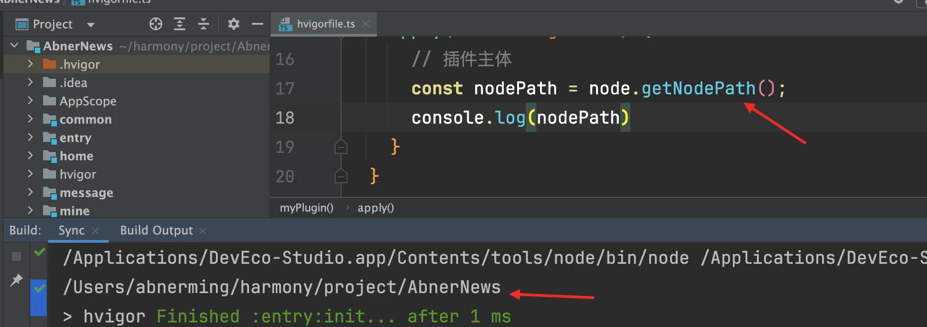Viewport: 927px width, 327px height.
Task: Click the Chinese comment on line 16
Action: pos(461,59)
